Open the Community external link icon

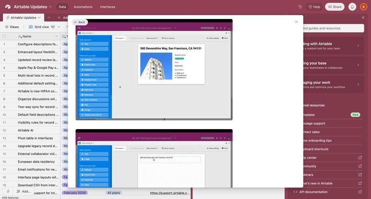pyautogui.click(x=360, y=166)
